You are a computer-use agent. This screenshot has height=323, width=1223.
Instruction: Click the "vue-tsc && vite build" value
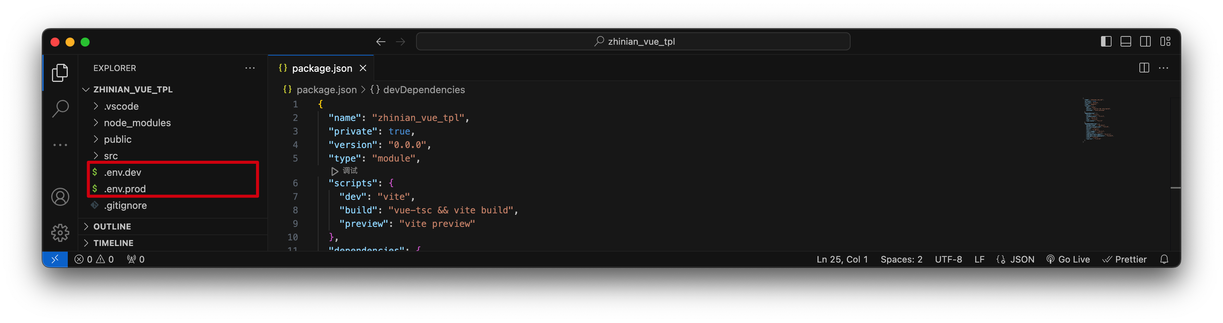[451, 210]
